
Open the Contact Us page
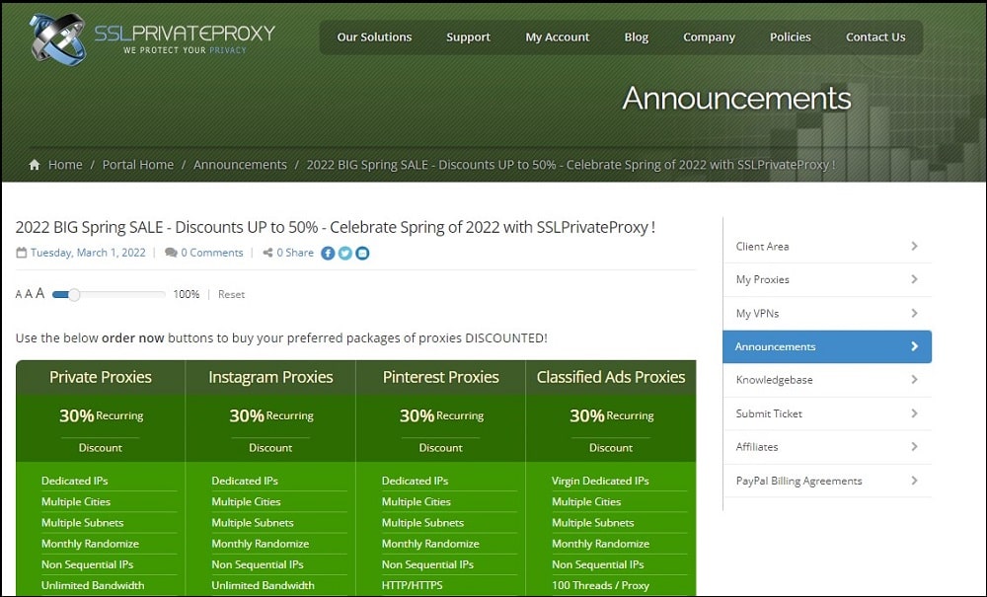click(875, 37)
